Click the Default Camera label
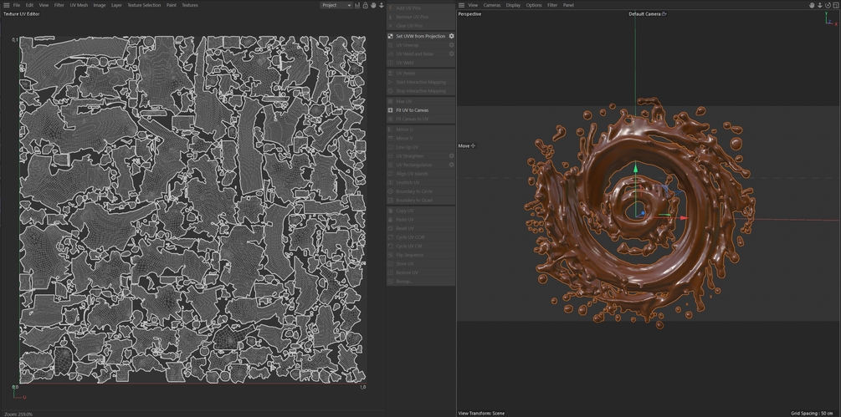The image size is (841, 417). point(644,14)
